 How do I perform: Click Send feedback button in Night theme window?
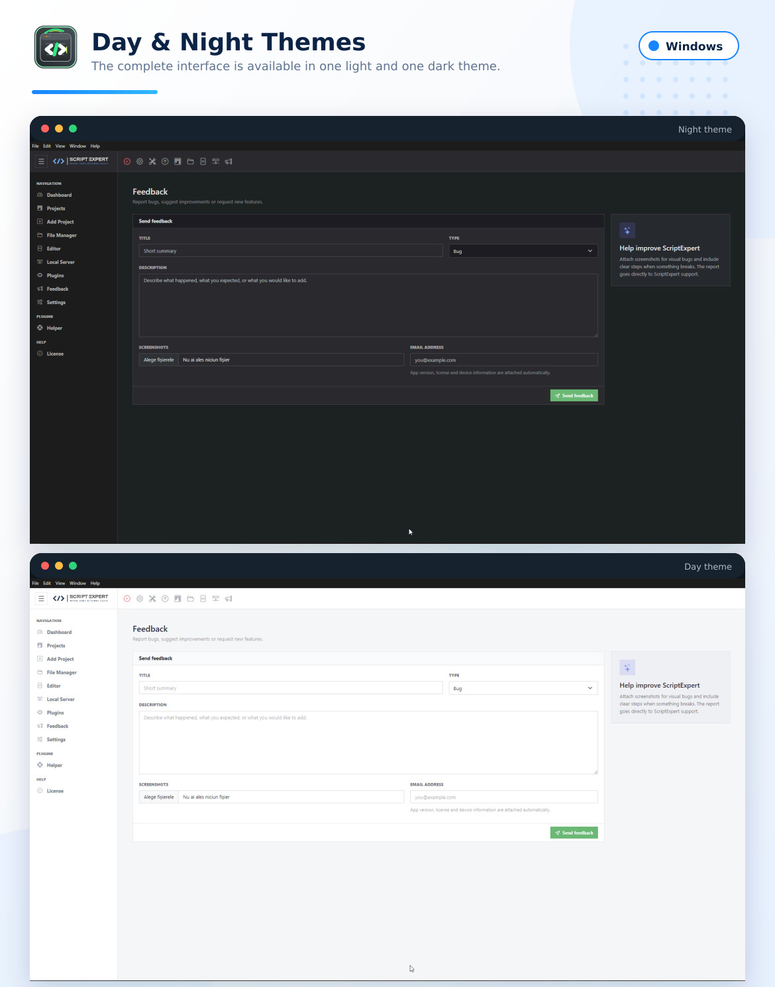574,395
